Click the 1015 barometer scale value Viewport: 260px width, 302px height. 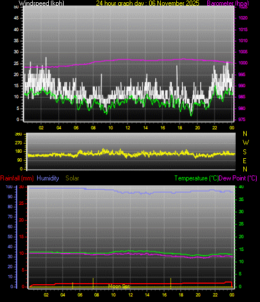243,29
